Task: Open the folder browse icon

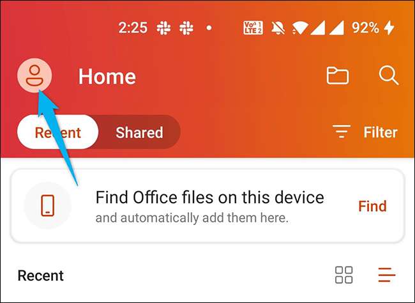Action: [338, 75]
